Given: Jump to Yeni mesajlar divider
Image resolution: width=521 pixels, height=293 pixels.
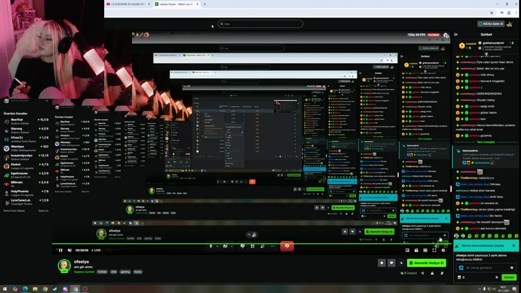Looking at the screenshot, I should click(486, 142).
